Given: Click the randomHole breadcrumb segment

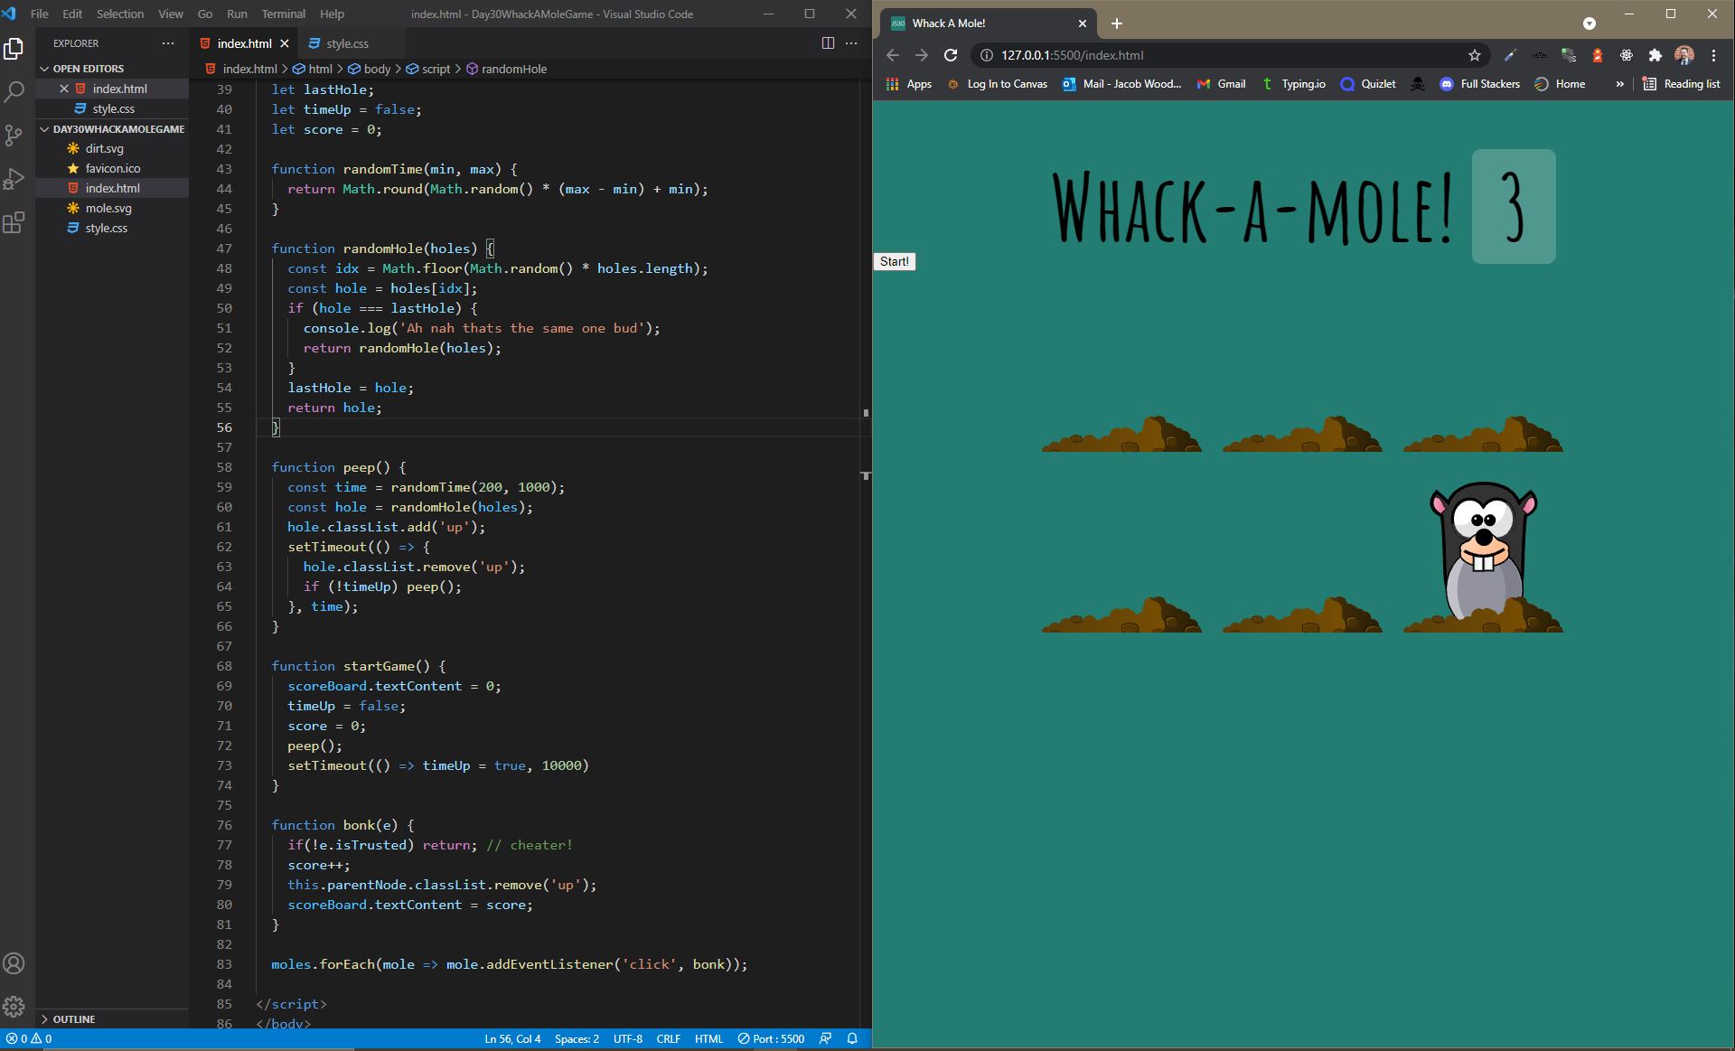Looking at the screenshot, I should coord(506,69).
